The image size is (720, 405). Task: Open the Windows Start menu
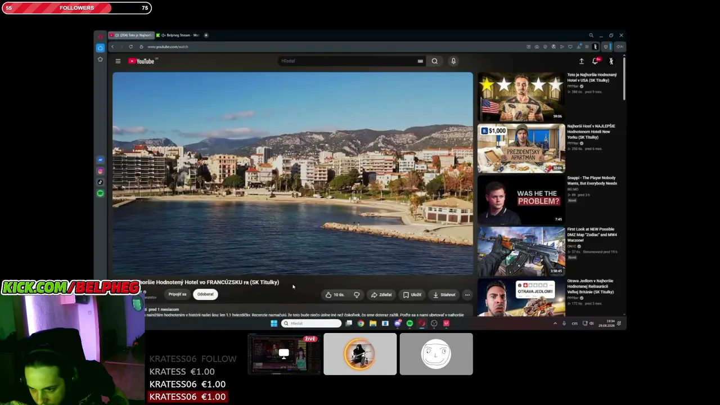[274, 323]
